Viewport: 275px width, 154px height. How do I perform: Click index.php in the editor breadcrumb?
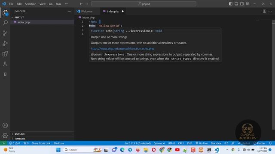[89, 18]
